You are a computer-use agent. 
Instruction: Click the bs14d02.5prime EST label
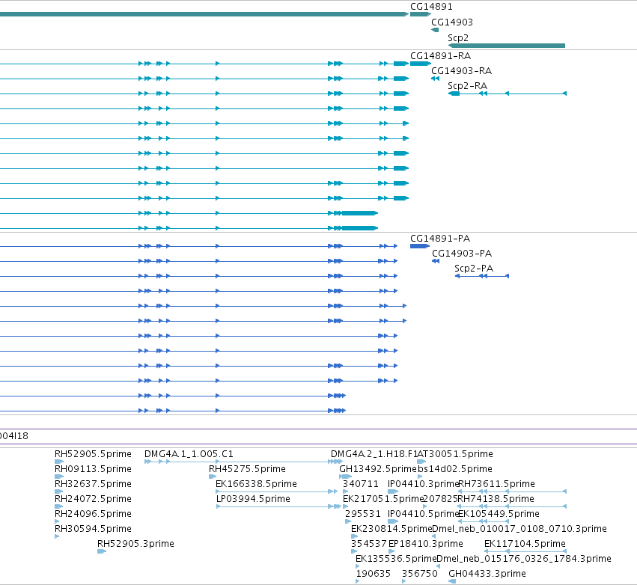click(455, 469)
